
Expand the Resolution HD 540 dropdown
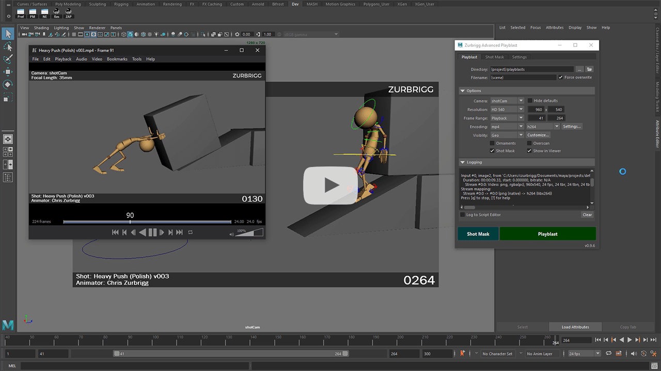coord(507,110)
